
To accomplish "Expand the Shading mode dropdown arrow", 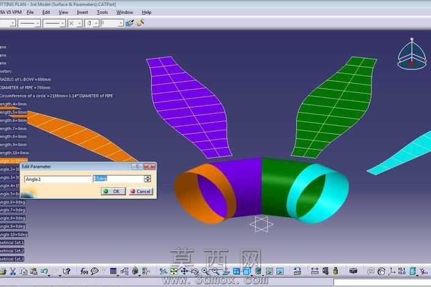I will [263, 275].
